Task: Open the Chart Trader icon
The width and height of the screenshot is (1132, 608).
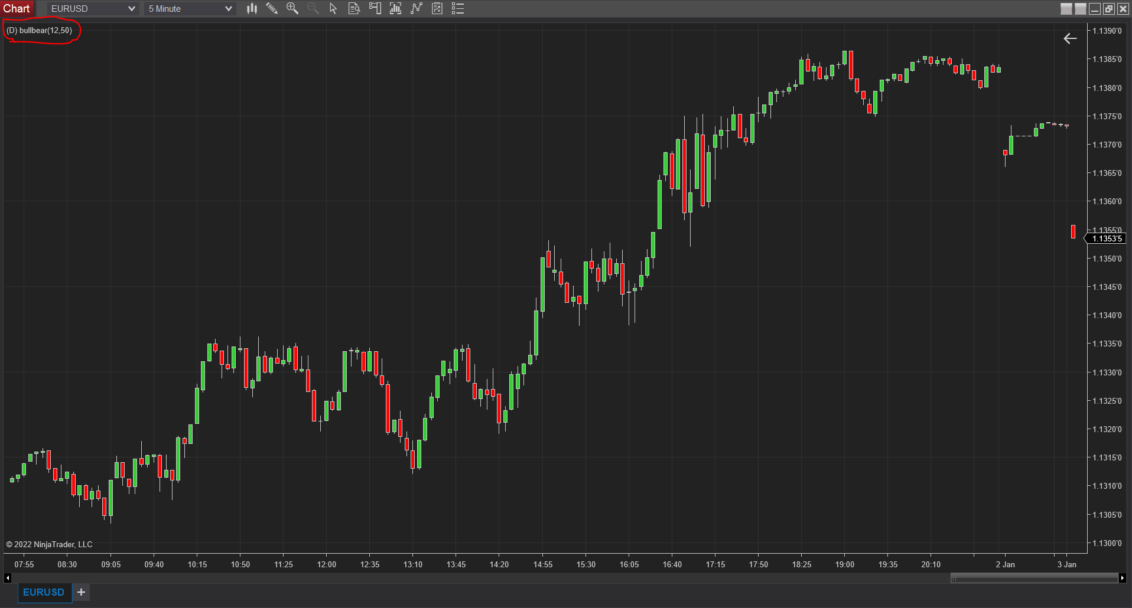Action: (375, 8)
